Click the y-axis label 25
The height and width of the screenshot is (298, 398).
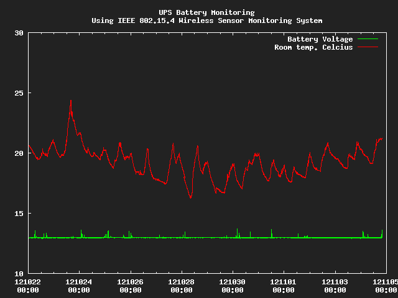coord(18,93)
